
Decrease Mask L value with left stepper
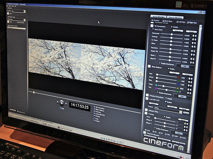tap(191, 59)
